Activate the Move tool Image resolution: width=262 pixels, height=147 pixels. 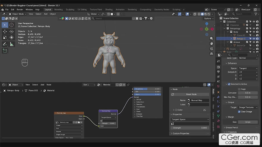click(5, 31)
